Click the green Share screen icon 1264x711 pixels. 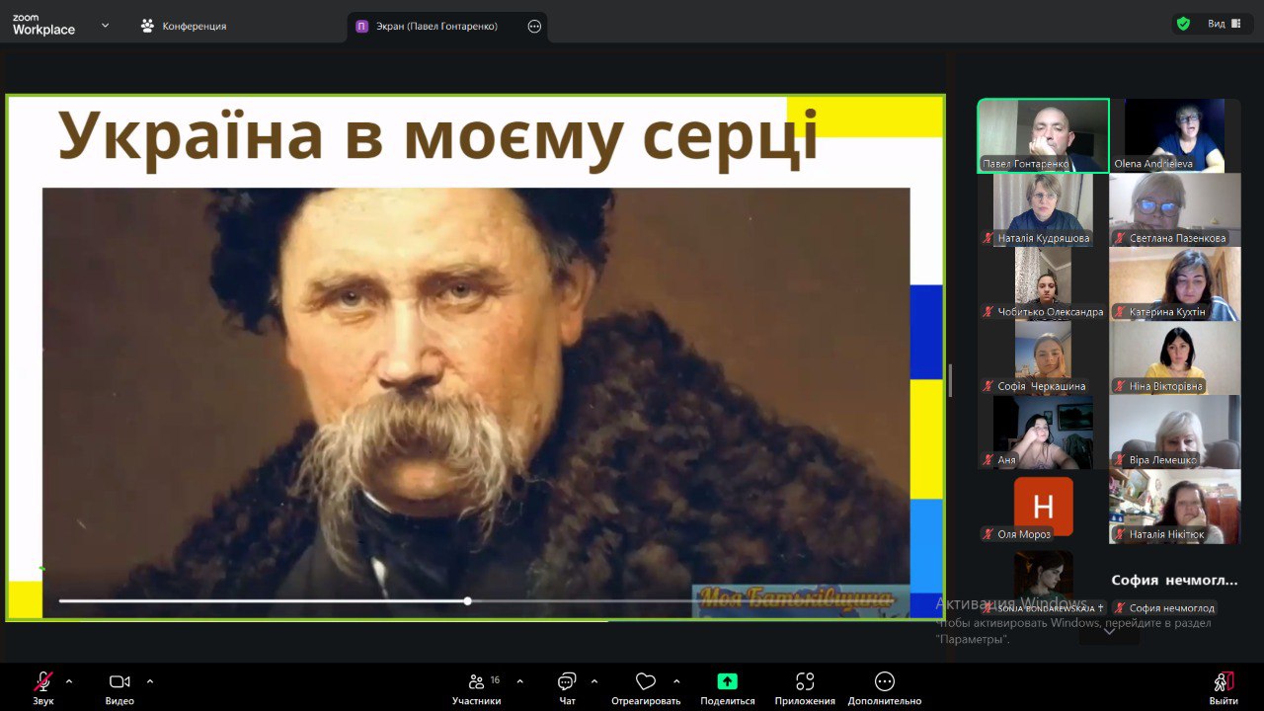point(728,681)
